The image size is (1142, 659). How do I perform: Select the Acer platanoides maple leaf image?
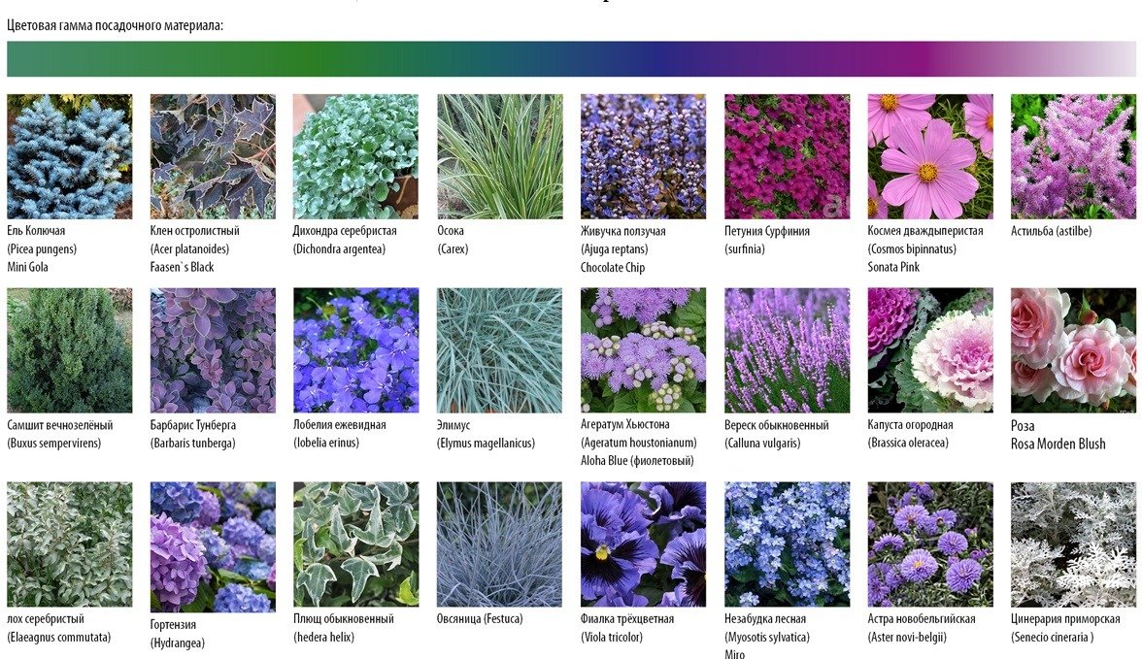[x=213, y=156]
